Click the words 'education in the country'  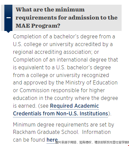point(43,98)
